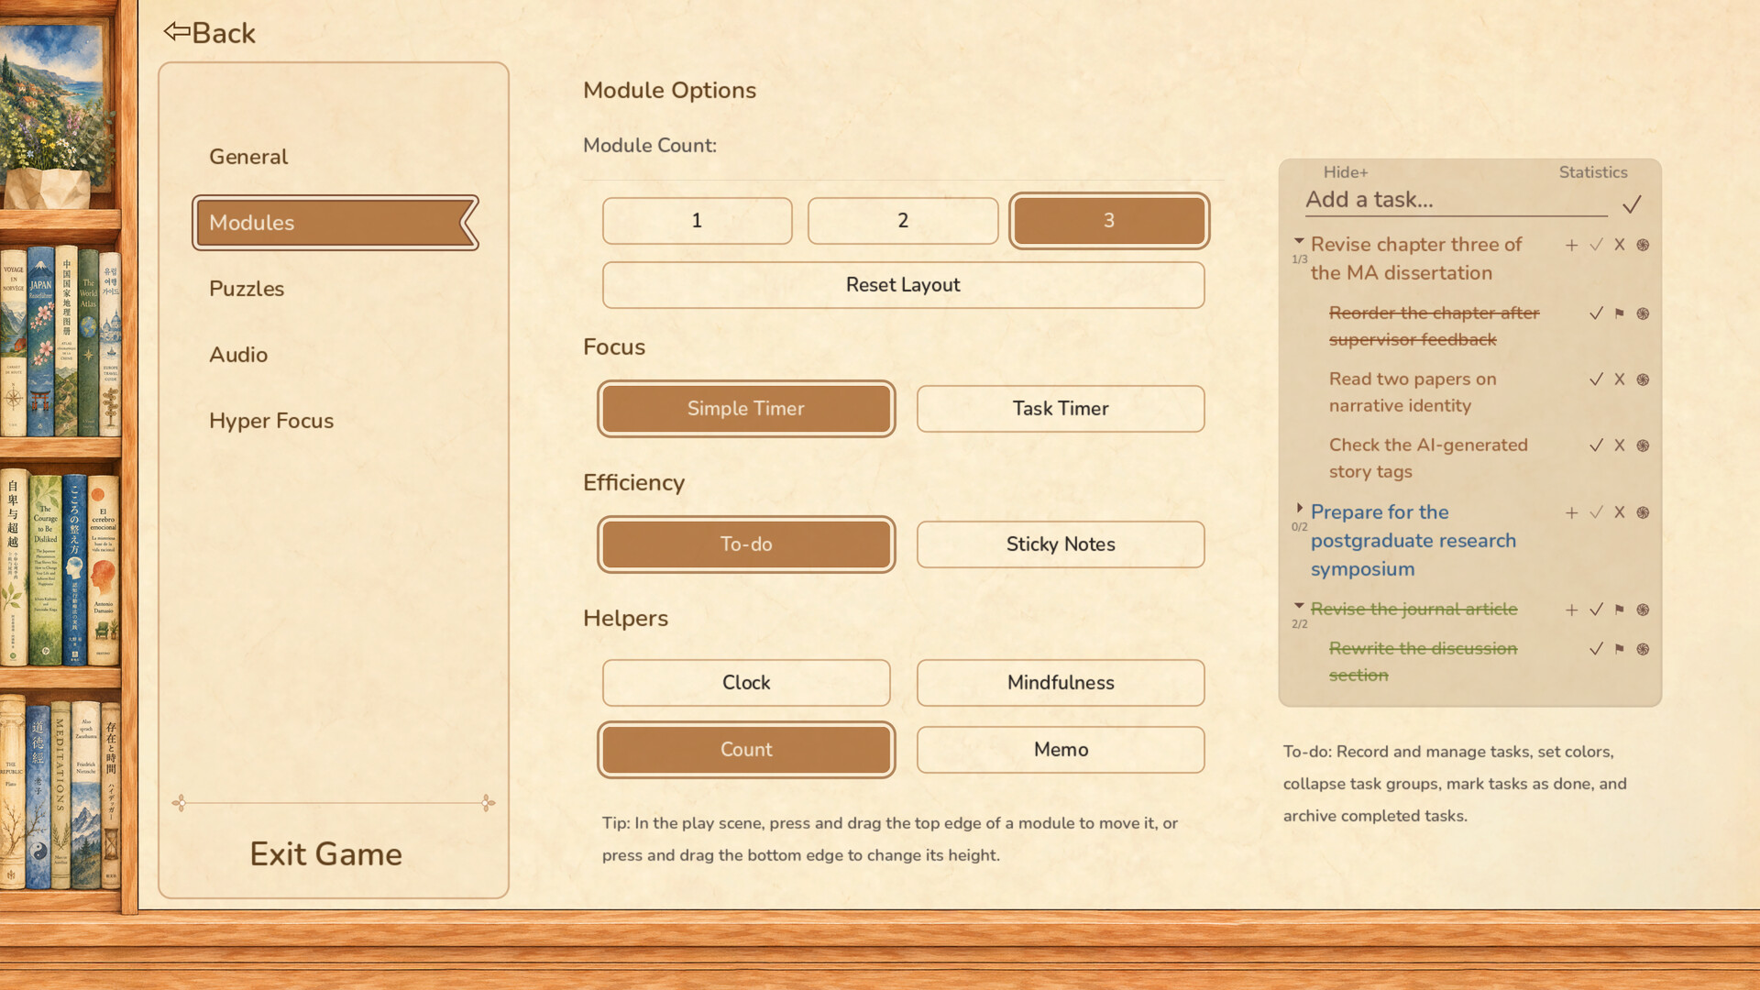Delete the Read two papers subtask
The width and height of the screenshot is (1760, 990).
click(x=1619, y=379)
